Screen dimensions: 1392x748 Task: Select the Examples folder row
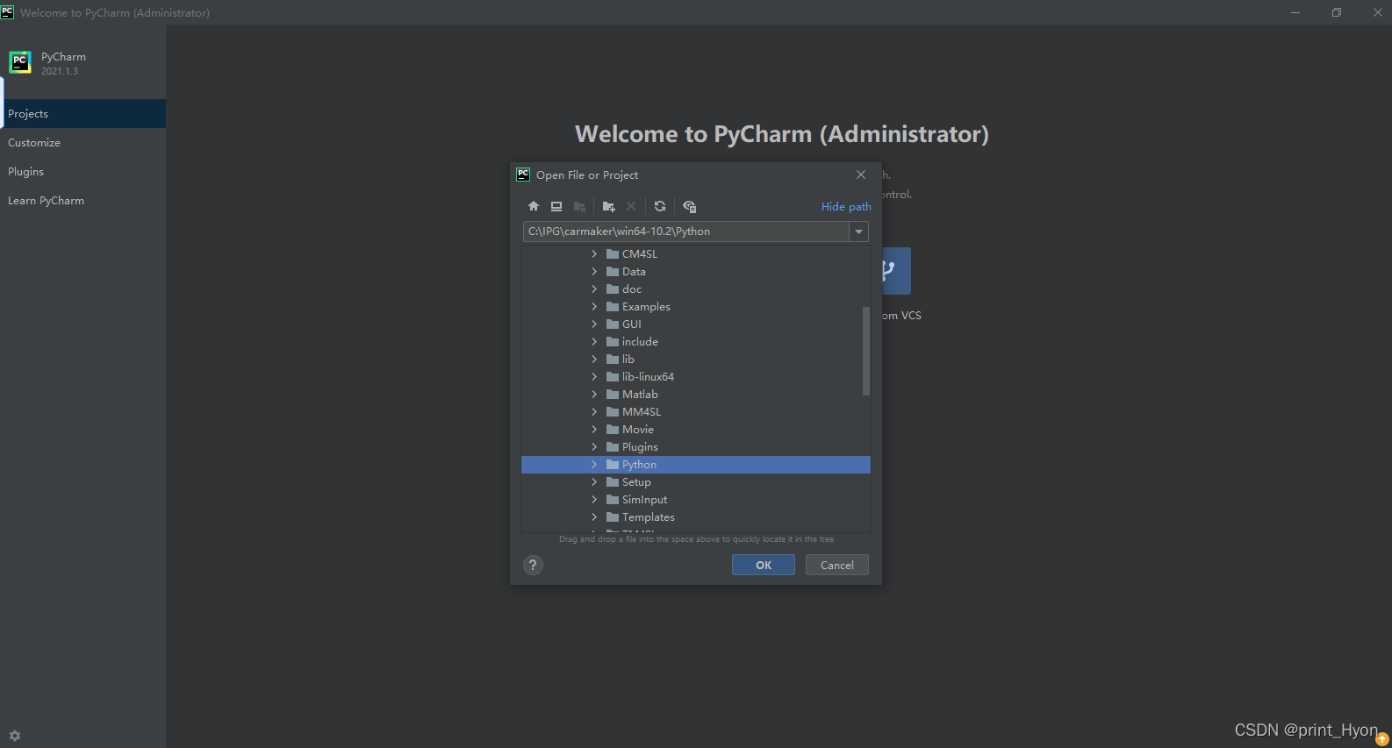696,307
